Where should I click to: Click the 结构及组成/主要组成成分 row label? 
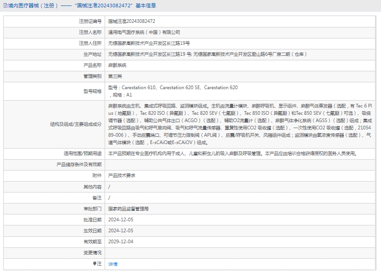(75, 124)
